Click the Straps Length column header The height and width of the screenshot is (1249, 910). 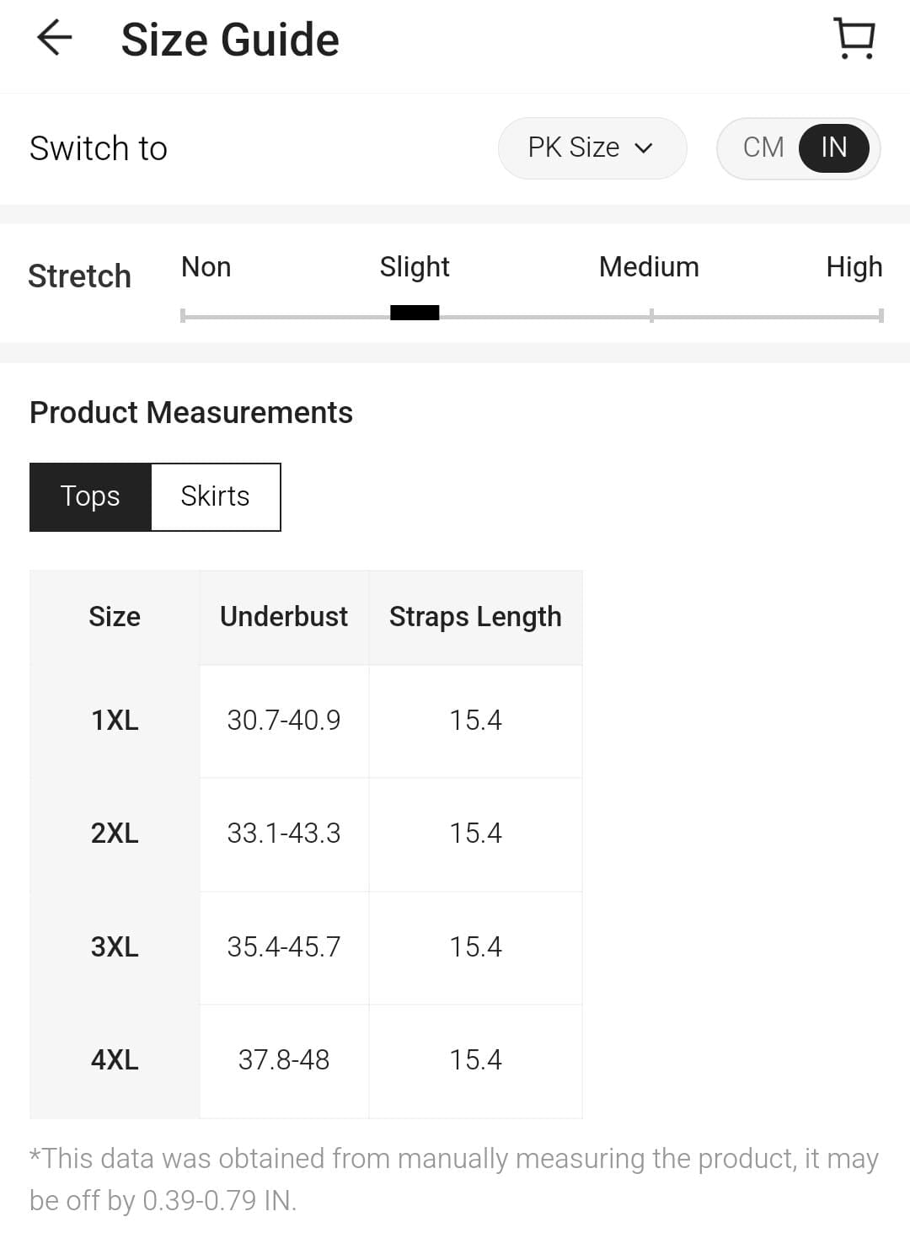[x=475, y=617]
